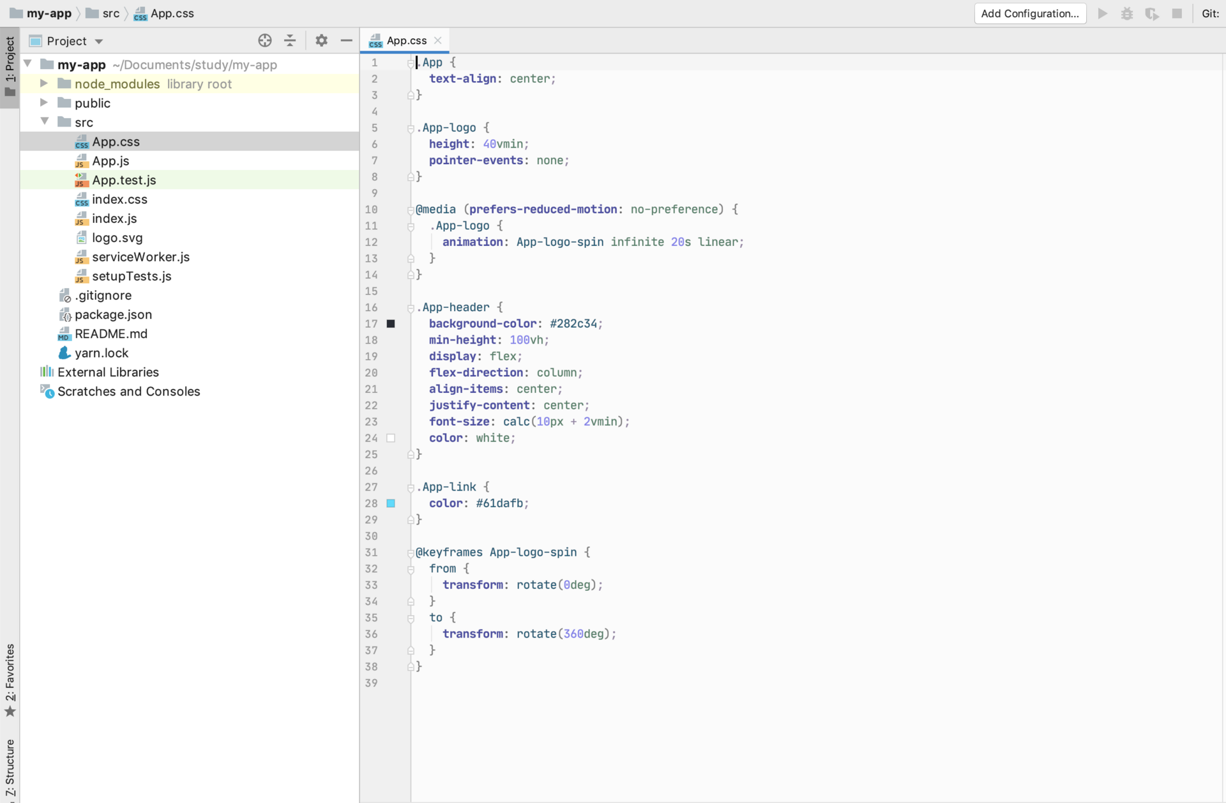Click the public folder icon

coord(64,103)
